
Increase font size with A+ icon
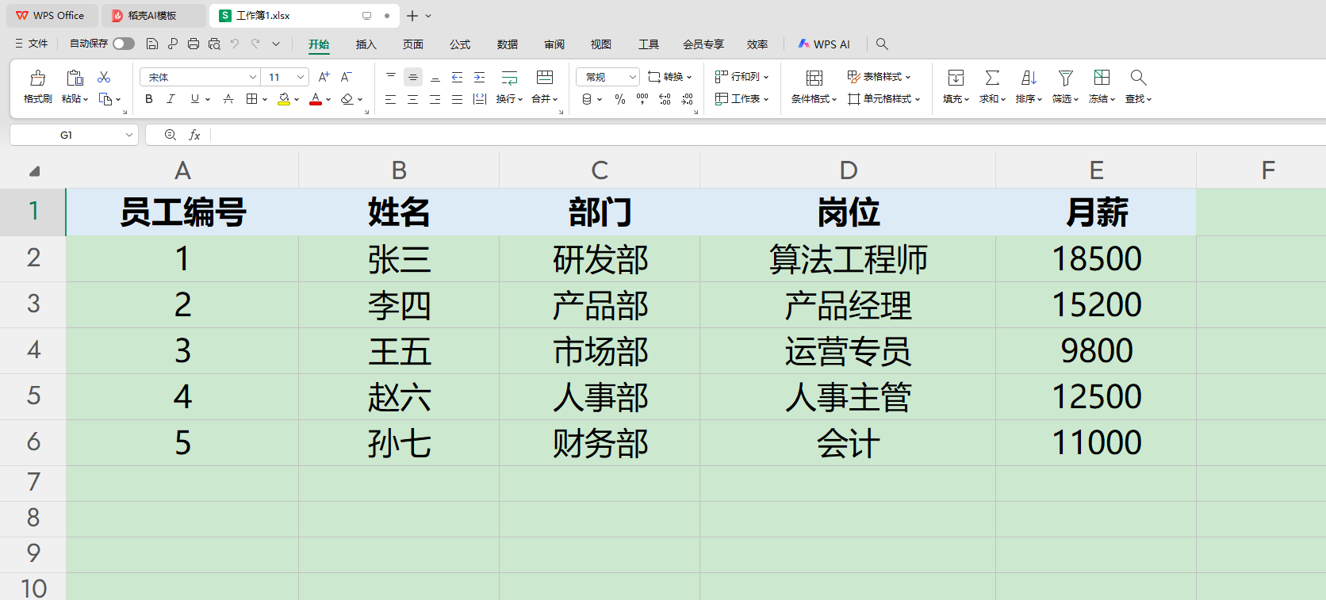coord(324,77)
